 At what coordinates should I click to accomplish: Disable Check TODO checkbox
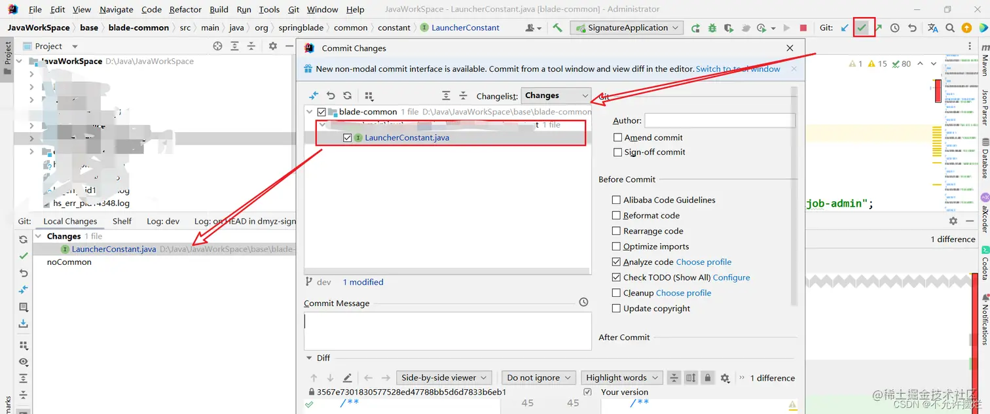tap(616, 277)
